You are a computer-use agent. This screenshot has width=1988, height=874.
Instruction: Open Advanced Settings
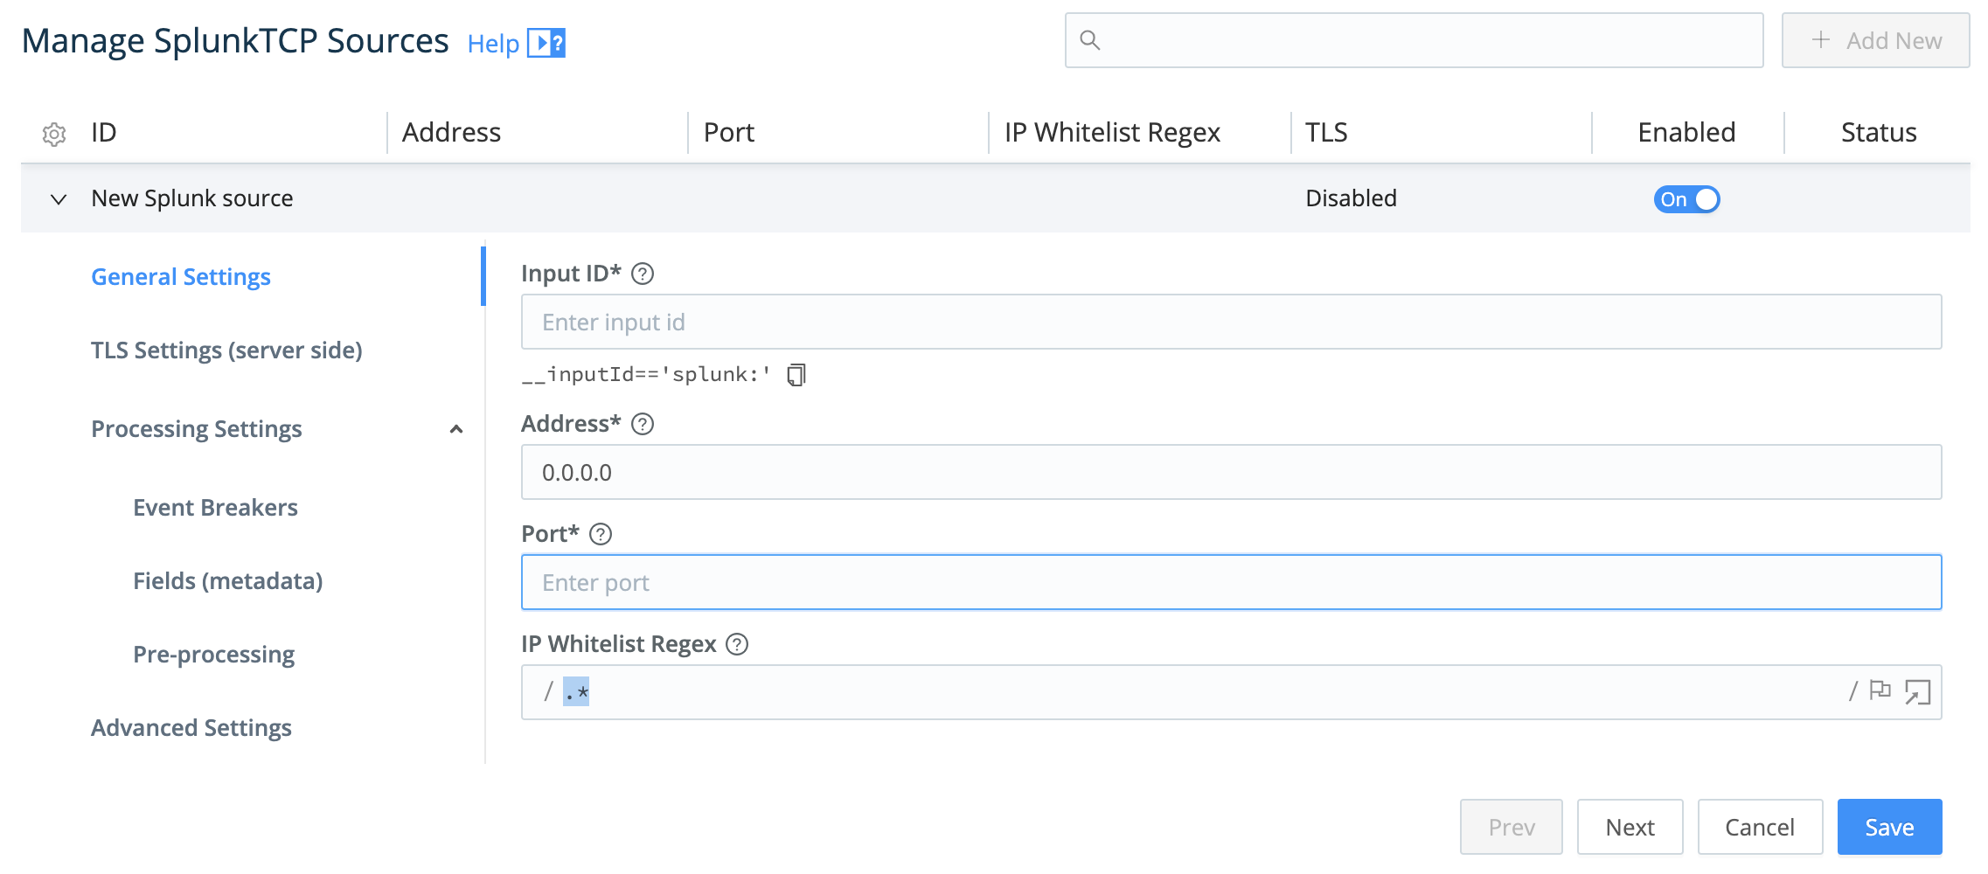pos(191,728)
